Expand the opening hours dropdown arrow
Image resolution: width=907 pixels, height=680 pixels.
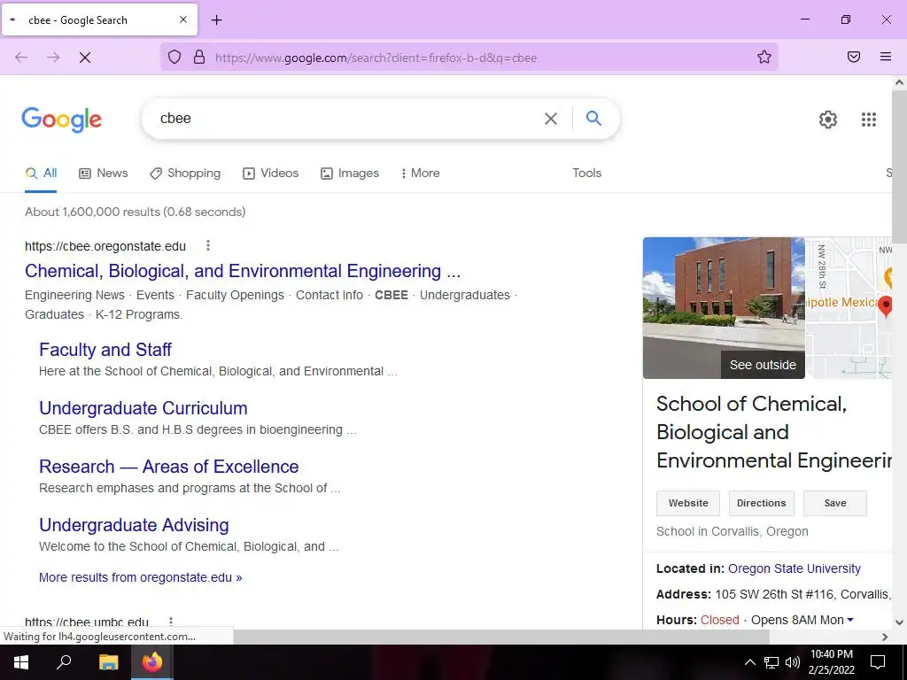850,620
